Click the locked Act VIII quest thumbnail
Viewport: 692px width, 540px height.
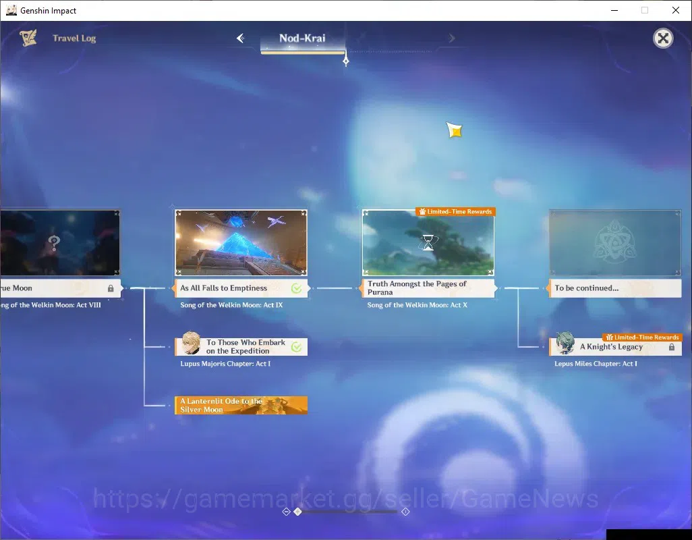pyautogui.click(x=59, y=243)
